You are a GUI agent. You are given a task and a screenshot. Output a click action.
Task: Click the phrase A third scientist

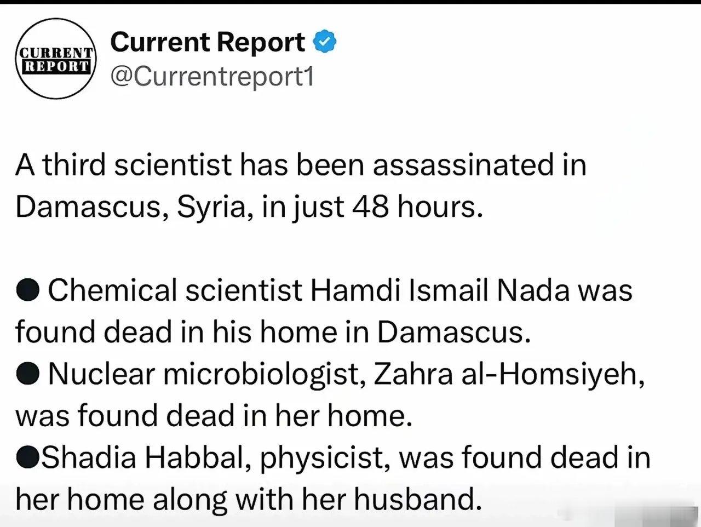tap(124, 164)
